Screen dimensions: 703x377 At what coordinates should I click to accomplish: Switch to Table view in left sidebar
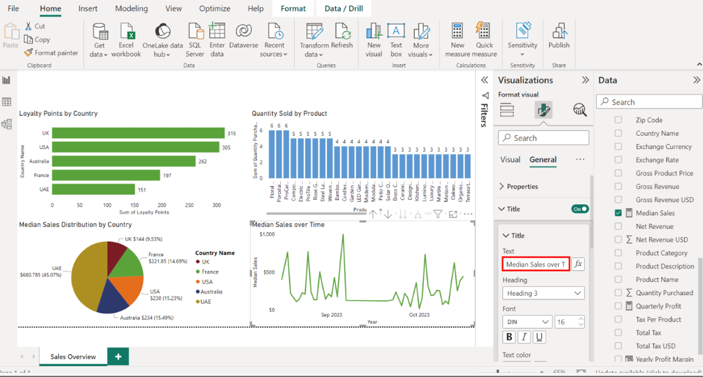[7, 102]
